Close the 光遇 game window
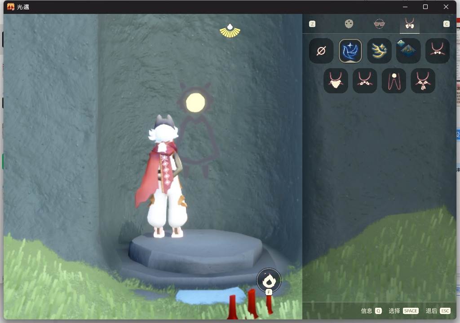 pos(446,7)
